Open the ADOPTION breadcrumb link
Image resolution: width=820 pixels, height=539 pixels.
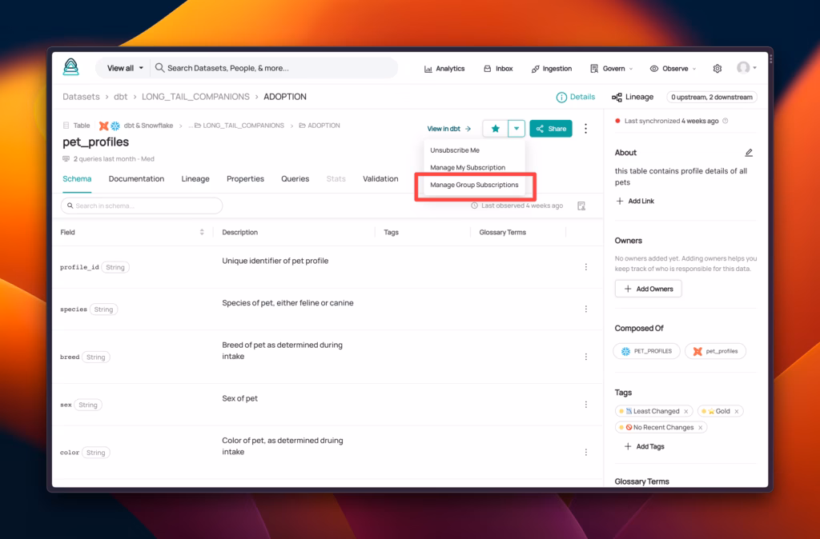tap(285, 96)
